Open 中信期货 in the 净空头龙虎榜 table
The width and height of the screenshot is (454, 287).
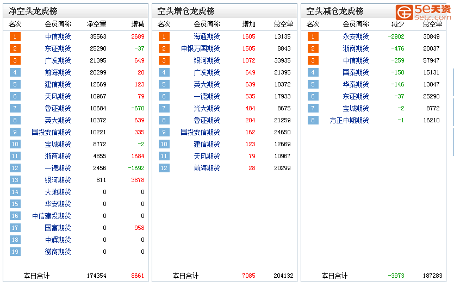pos(58,36)
